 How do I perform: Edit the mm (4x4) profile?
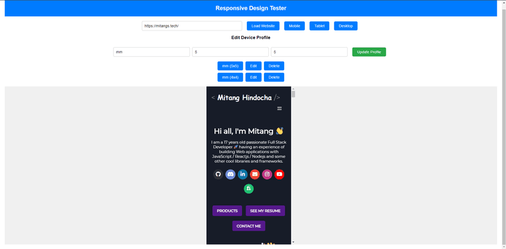pos(253,78)
